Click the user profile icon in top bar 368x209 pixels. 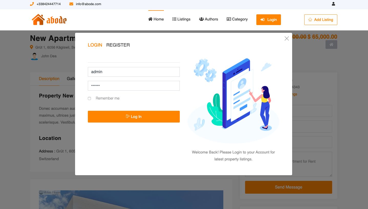click(333, 4)
